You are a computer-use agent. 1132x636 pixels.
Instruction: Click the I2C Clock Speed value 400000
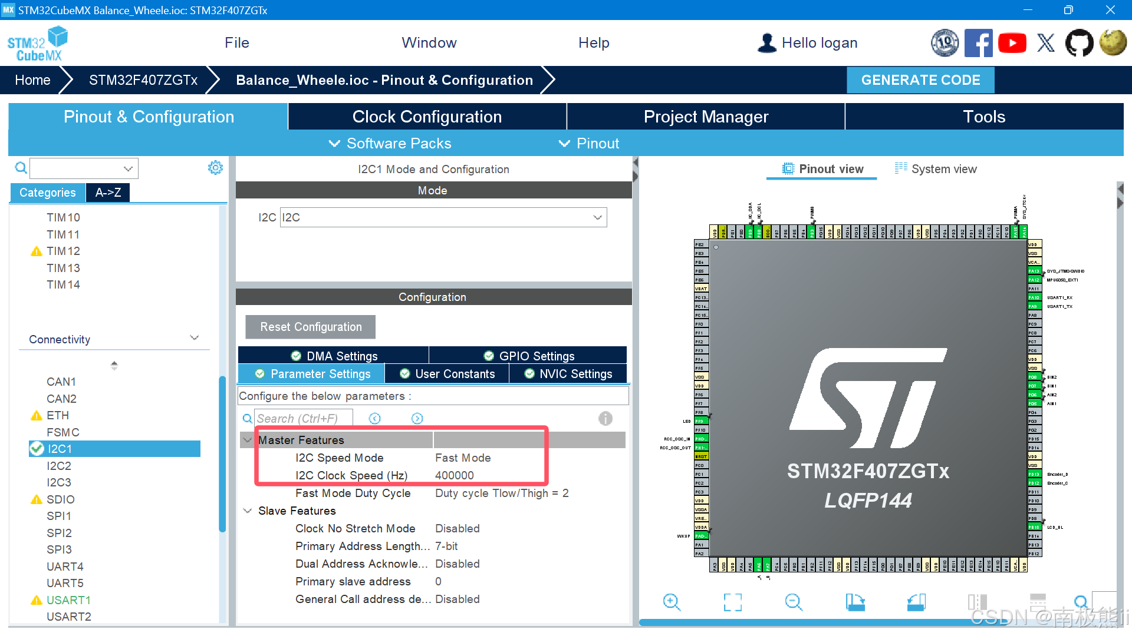455,475
